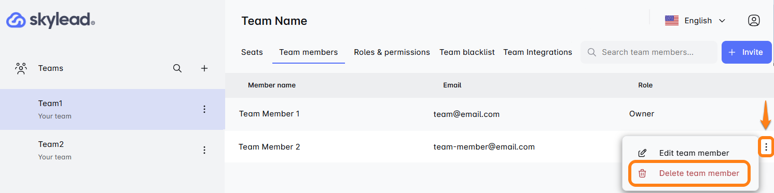
Task: Click the red trash bin icon
Action: 642,173
